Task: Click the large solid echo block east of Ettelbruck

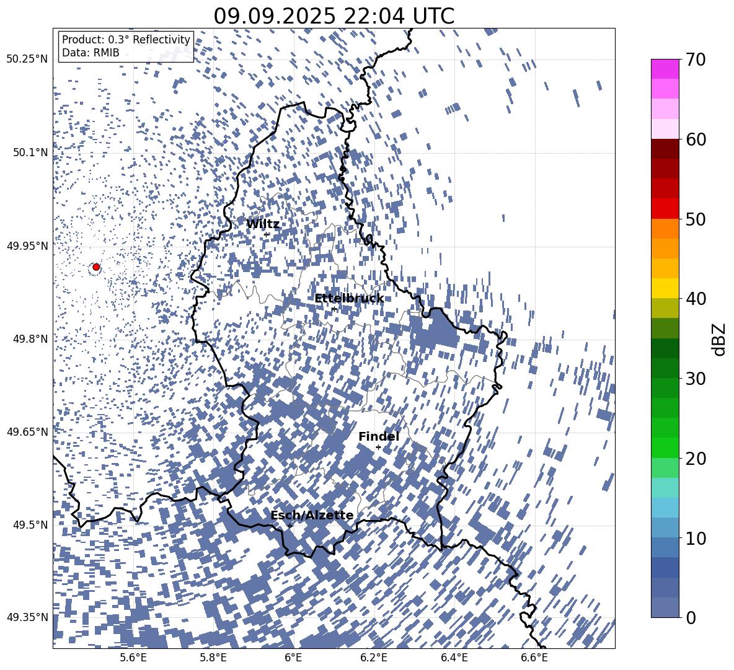Action: (435, 329)
